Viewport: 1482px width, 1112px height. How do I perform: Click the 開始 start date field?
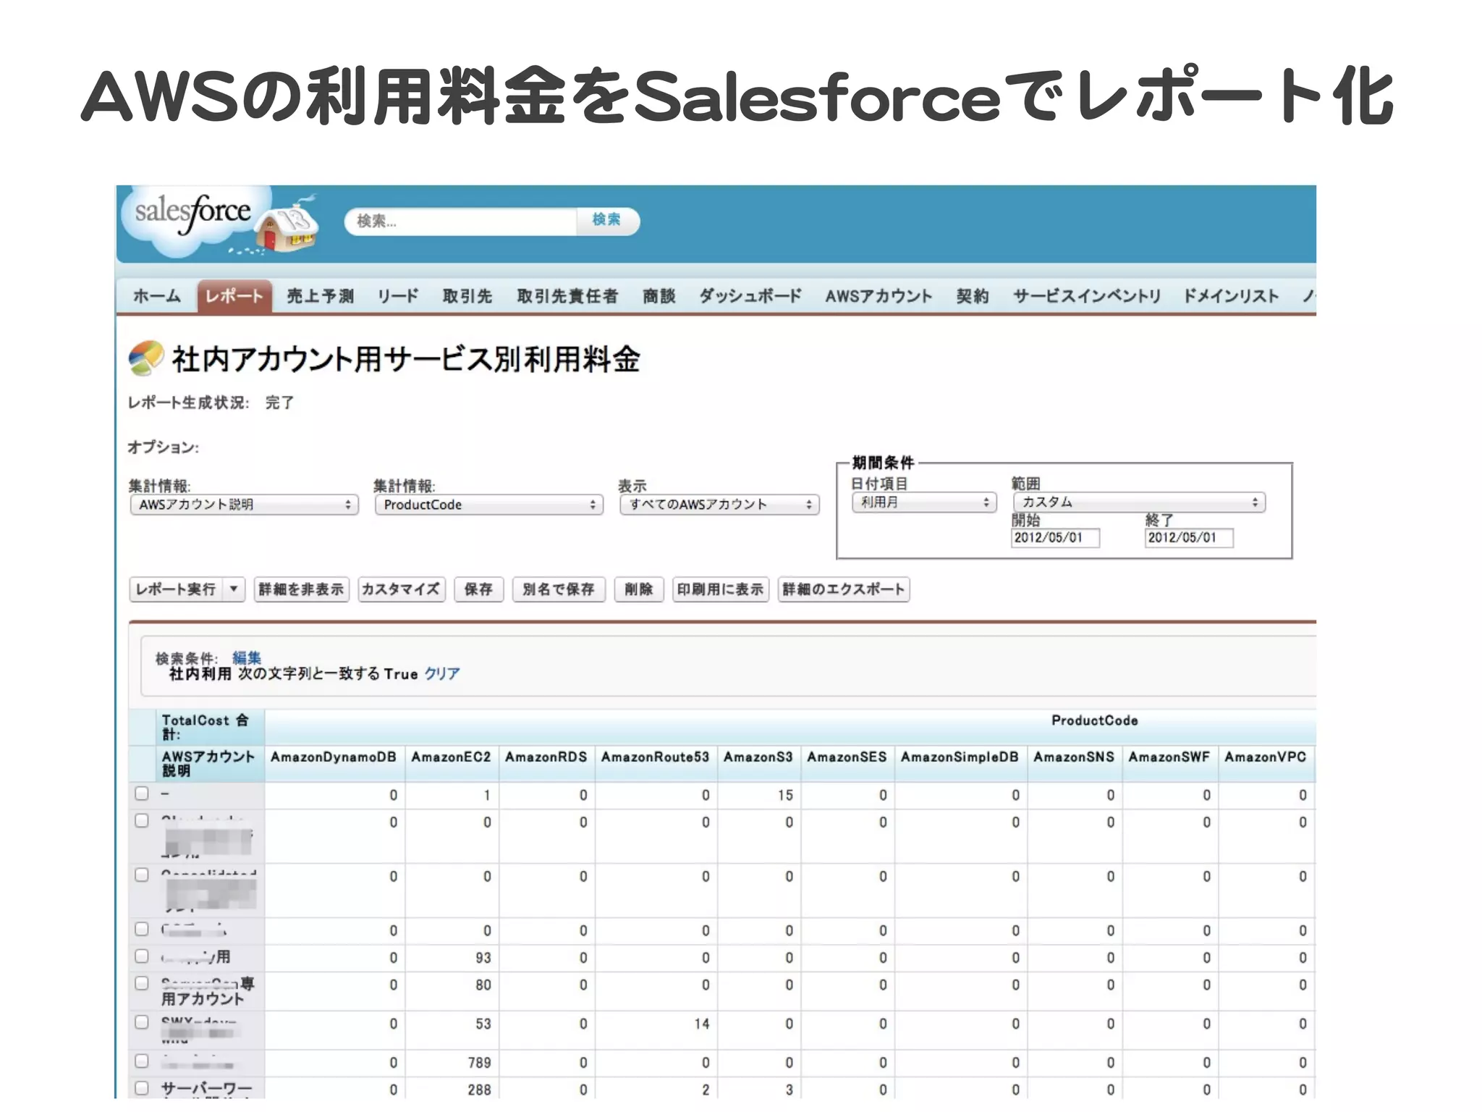(1055, 538)
